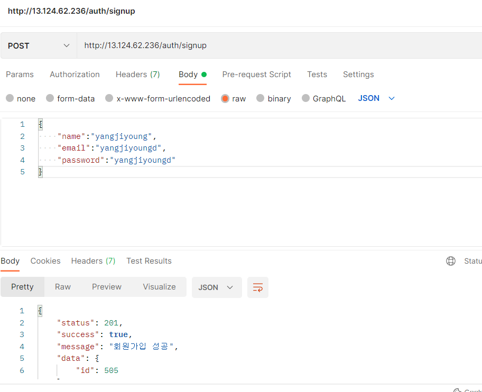Screen dimensions: 482x392
Task: Open the Params tab
Action: tap(20, 74)
